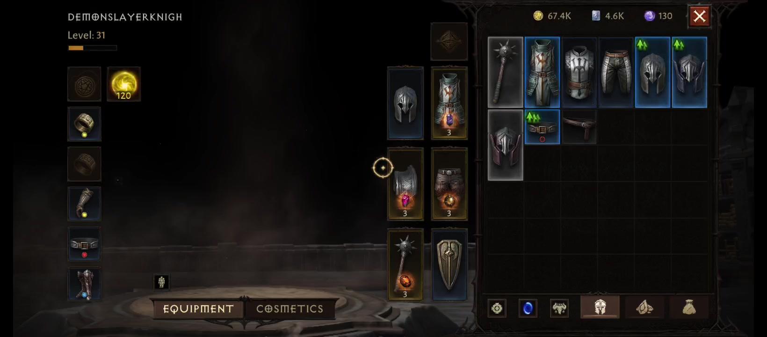Open the armor helmet inventory filter tab
This screenshot has width=767, height=337.
pyautogui.click(x=600, y=307)
